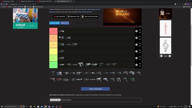The image size is (192, 108).
Task: Select the gun image in the S tier
Action: [61, 31]
